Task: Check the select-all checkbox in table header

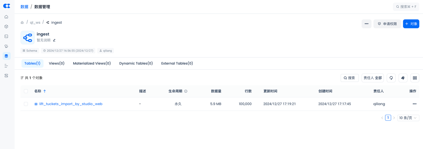Action: click(26, 91)
